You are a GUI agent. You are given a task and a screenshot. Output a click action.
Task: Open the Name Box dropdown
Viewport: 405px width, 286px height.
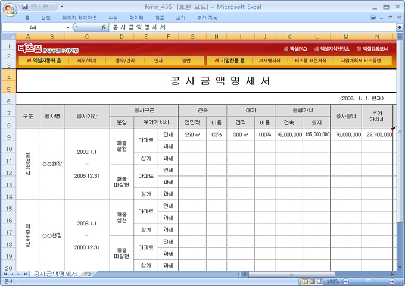(x=68, y=27)
